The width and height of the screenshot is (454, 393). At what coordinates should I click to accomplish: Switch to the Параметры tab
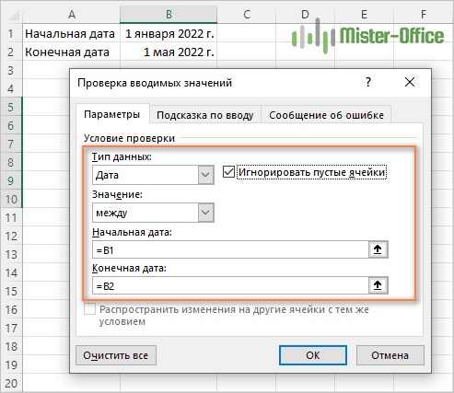(112, 114)
